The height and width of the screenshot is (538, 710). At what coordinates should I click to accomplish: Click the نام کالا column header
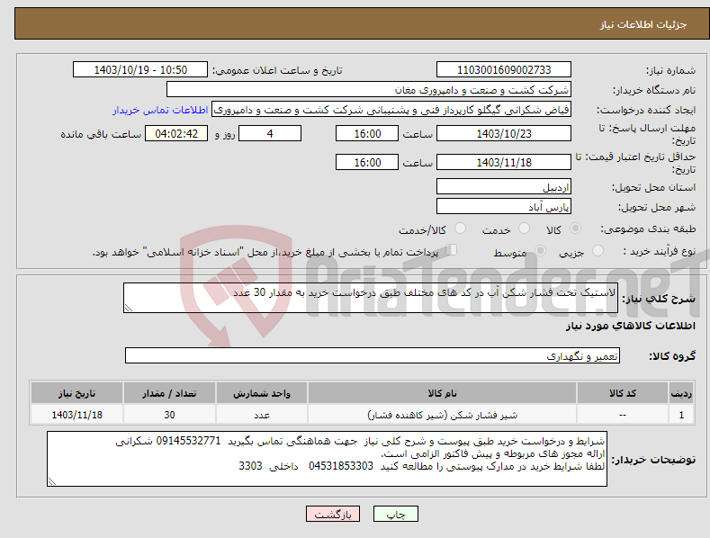442,393
